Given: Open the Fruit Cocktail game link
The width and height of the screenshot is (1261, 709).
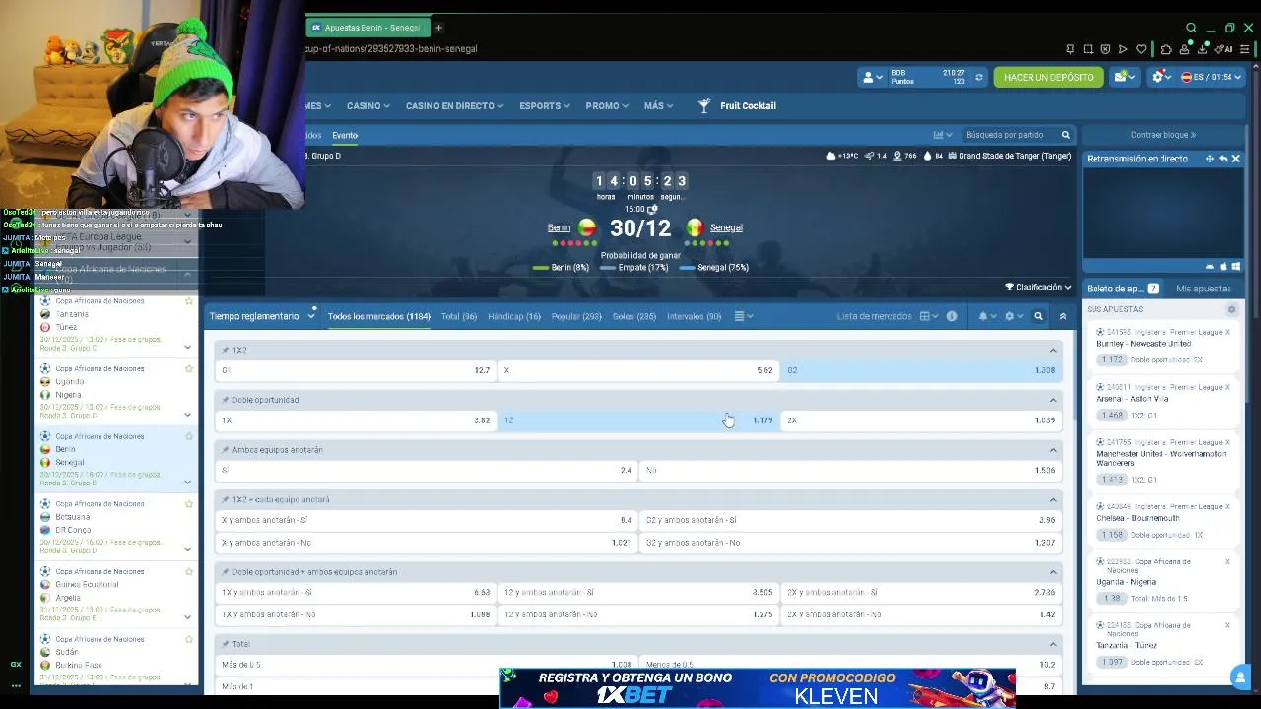Looking at the screenshot, I should (737, 105).
